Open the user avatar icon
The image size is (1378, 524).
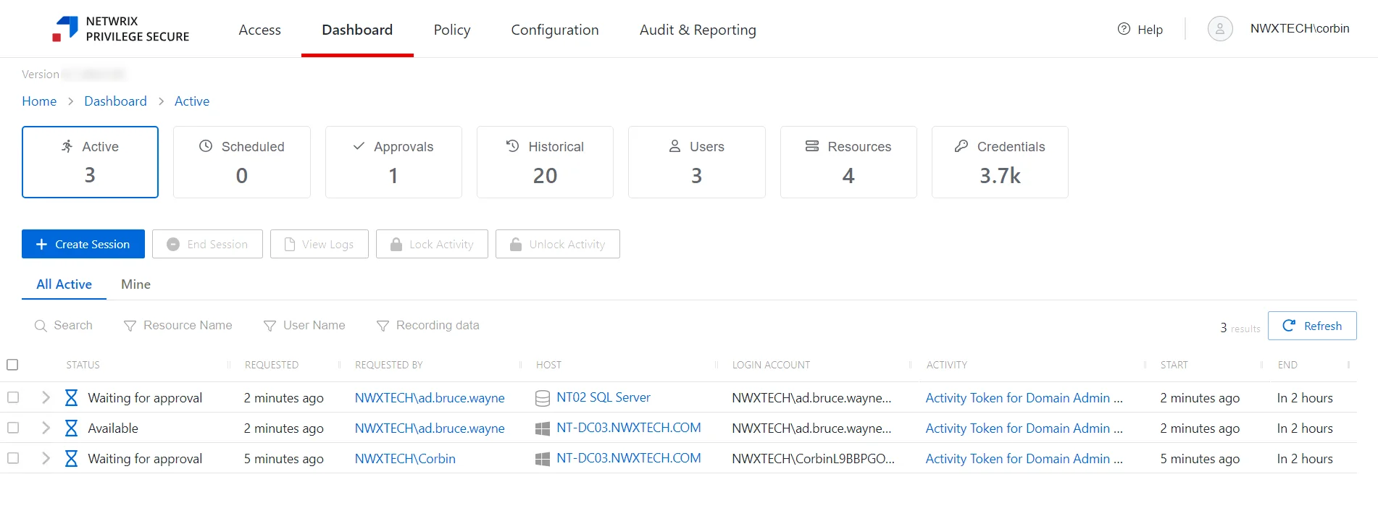pos(1220,29)
